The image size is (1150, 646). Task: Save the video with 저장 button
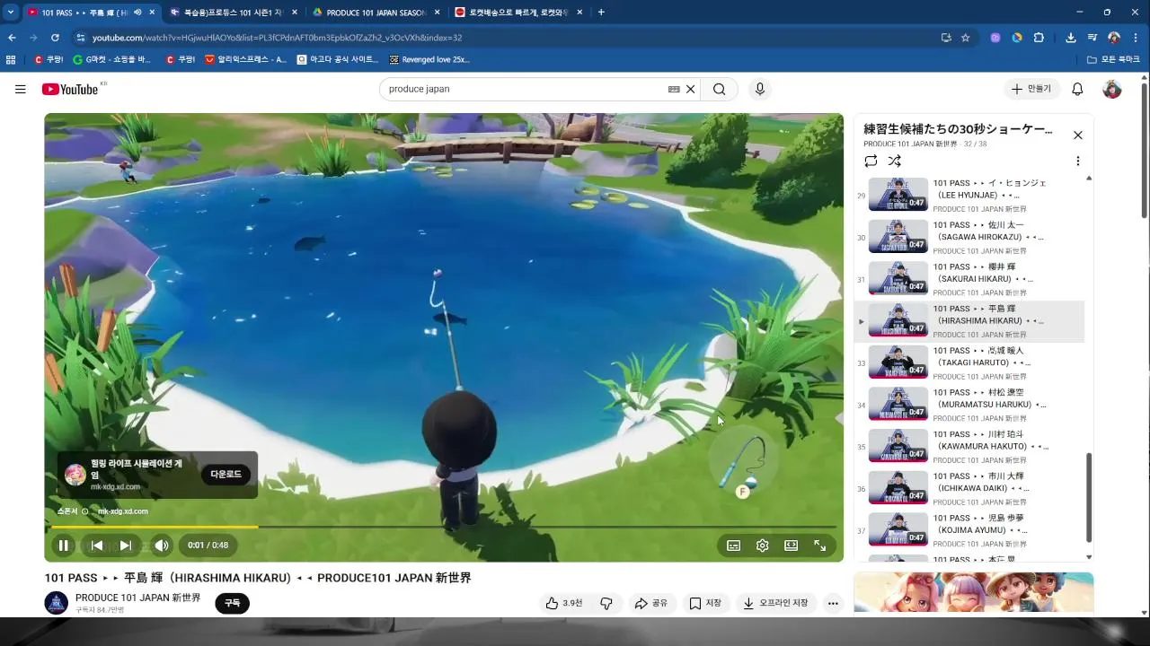[705, 604]
